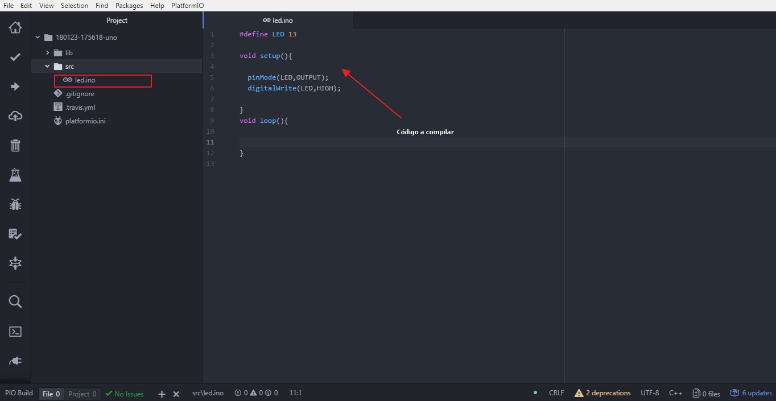Change the UTF-8 file encoding
The height and width of the screenshot is (401, 776).
click(x=650, y=393)
